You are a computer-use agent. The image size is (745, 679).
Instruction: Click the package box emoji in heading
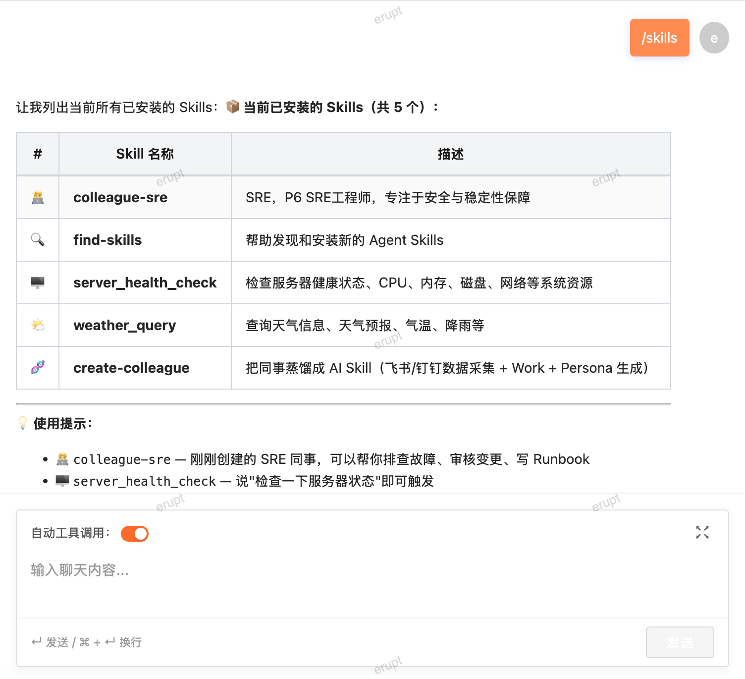click(233, 107)
